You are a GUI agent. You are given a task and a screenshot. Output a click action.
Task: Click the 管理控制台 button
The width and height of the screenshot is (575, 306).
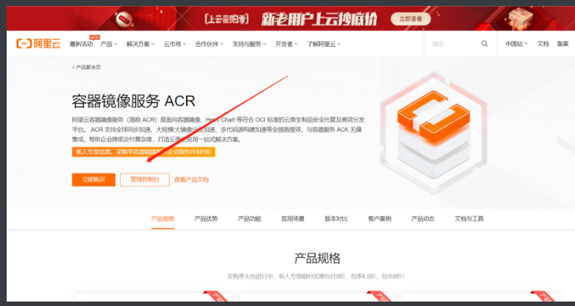pyautogui.click(x=144, y=179)
